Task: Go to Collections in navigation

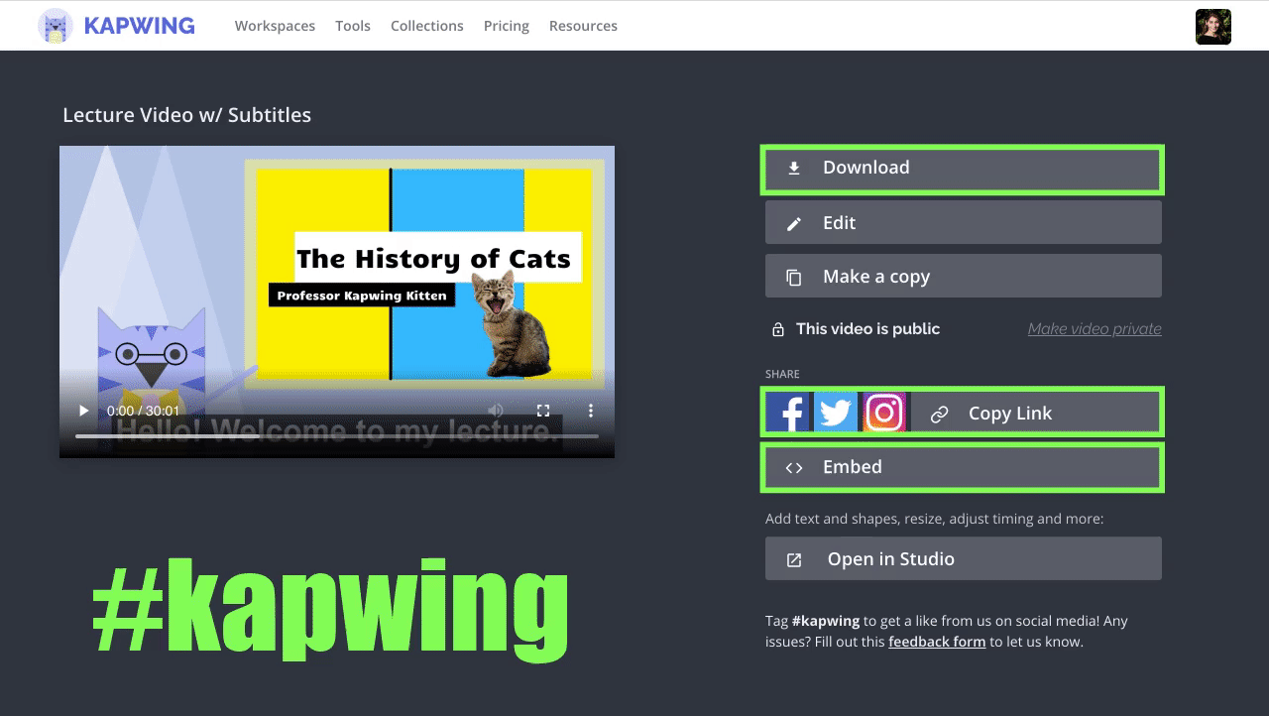Action: tap(426, 26)
